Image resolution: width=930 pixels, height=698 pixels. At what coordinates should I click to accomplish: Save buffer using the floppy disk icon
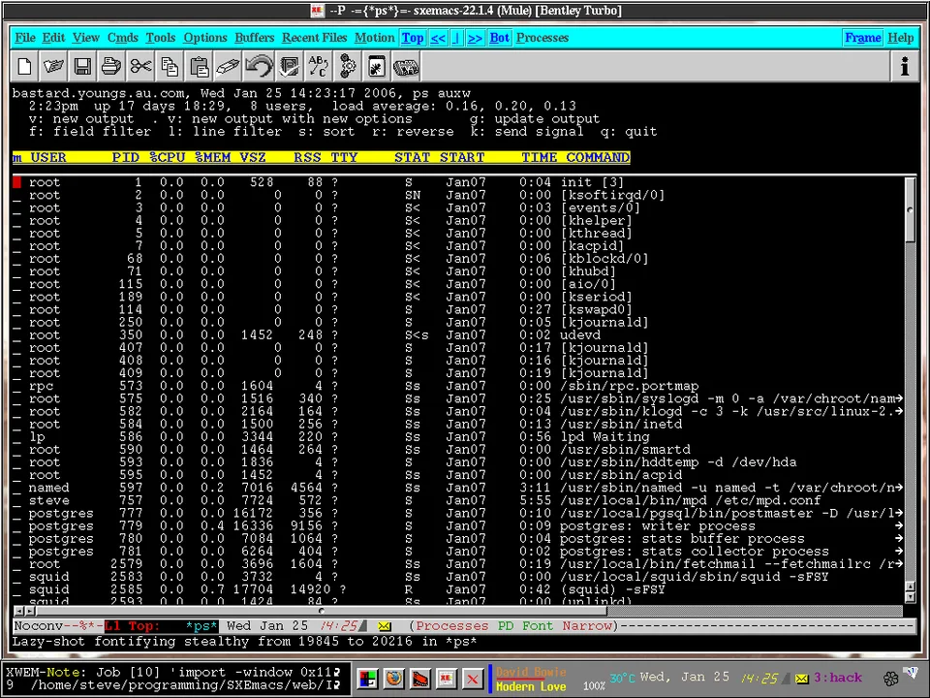[x=82, y=66]
